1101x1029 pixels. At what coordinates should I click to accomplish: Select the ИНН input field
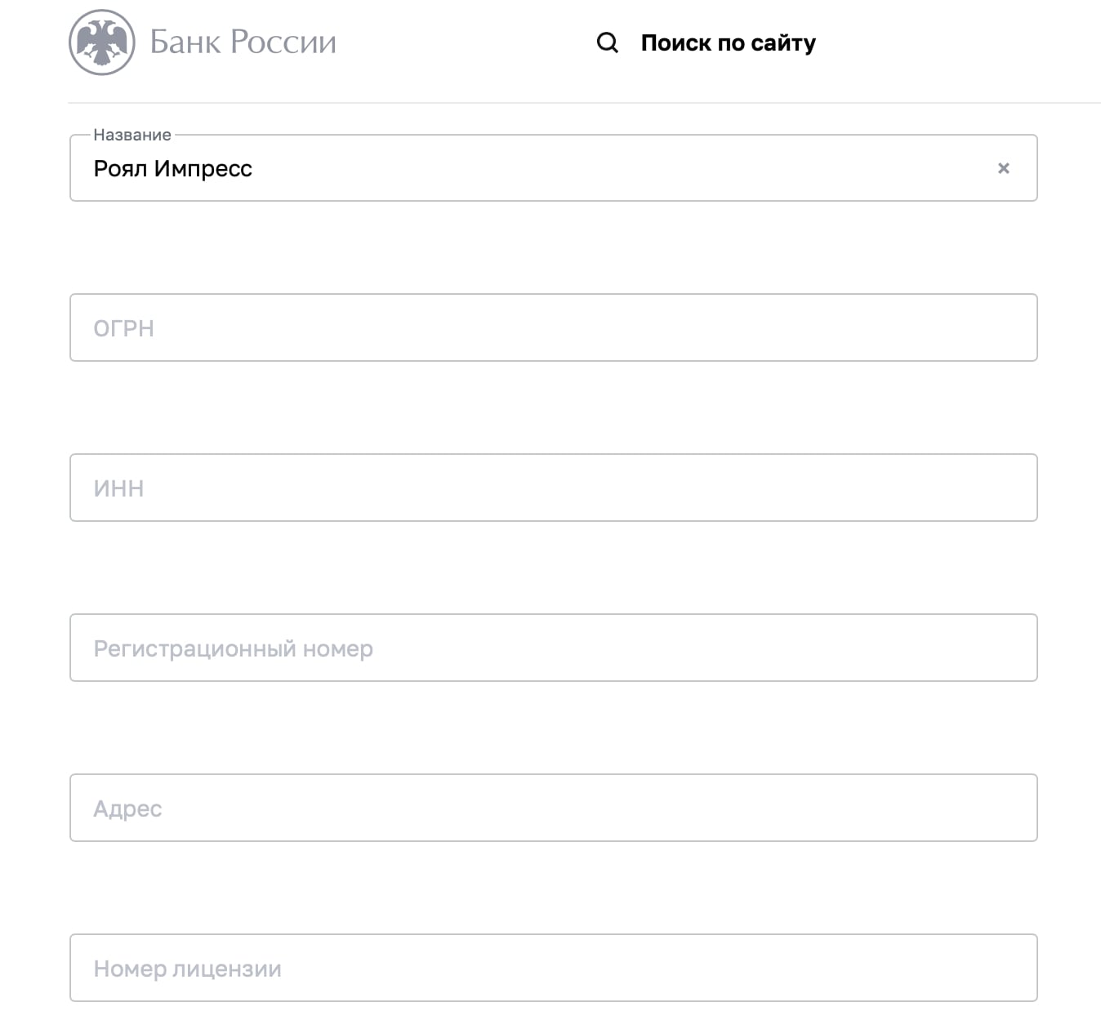pos(554,488)
